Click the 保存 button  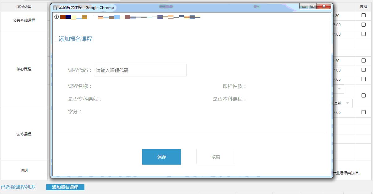161,157
